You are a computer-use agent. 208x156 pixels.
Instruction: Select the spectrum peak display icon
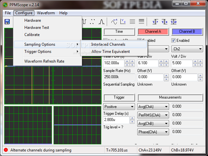(102, 22)
